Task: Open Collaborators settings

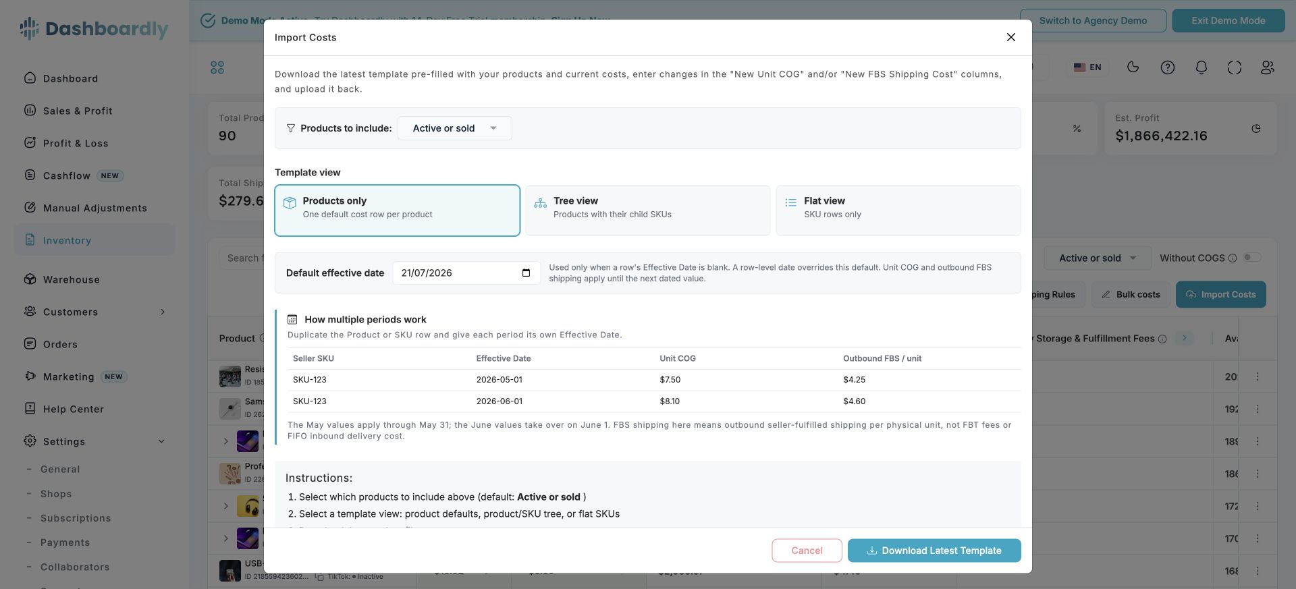Action: pos(75,567)
